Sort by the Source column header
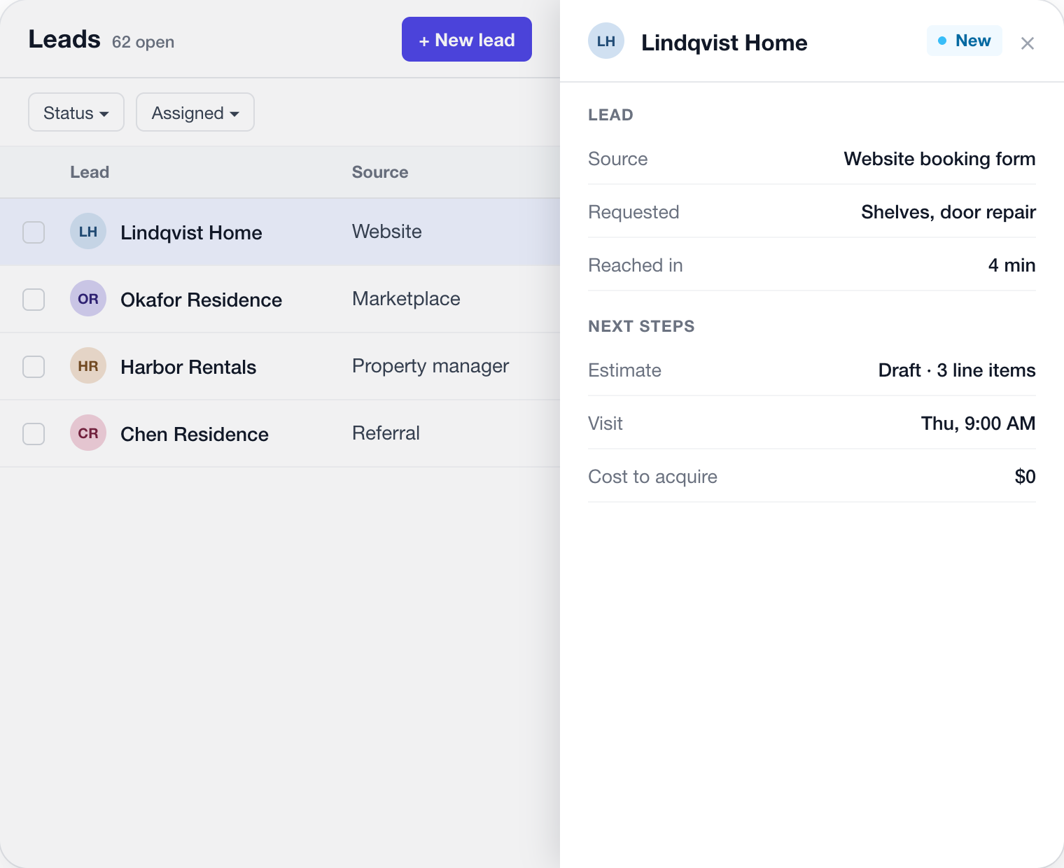This screenshot has height=868, width=1064. [x=380, y=172]
